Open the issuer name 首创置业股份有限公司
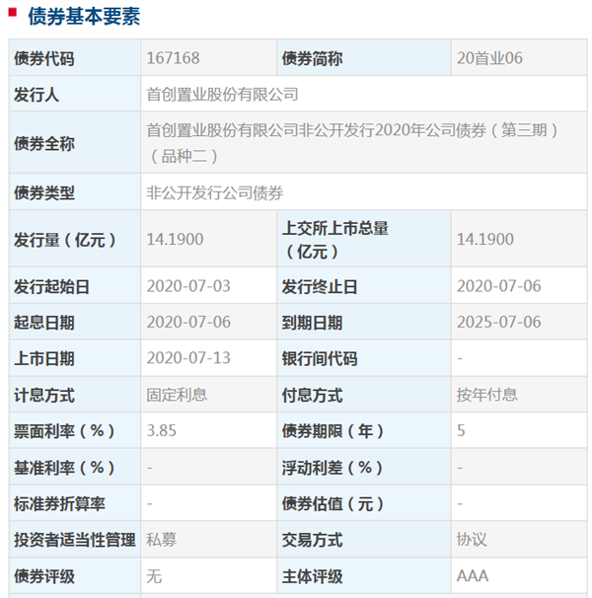Screen dimensions: 592x598 coord(222,95)
